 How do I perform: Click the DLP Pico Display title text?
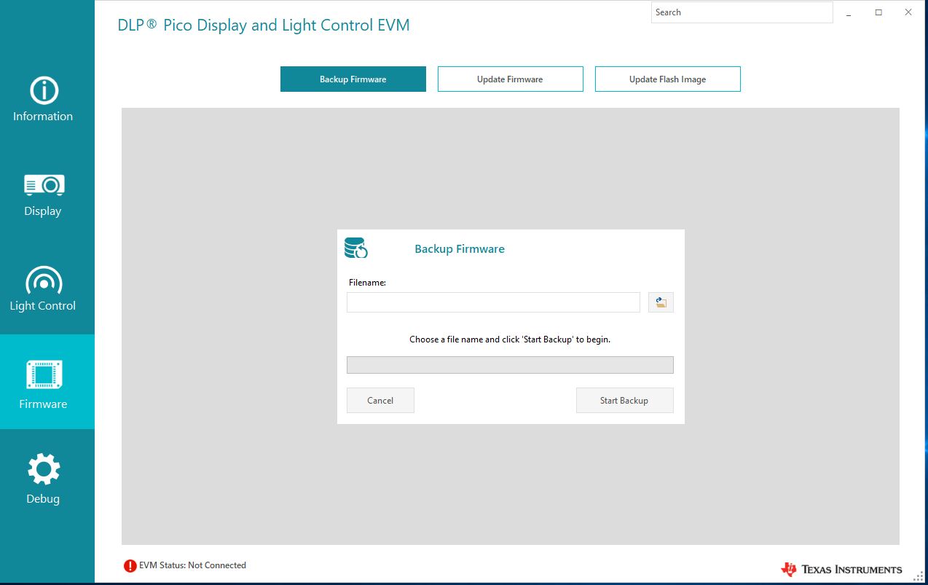click(264, 25)
